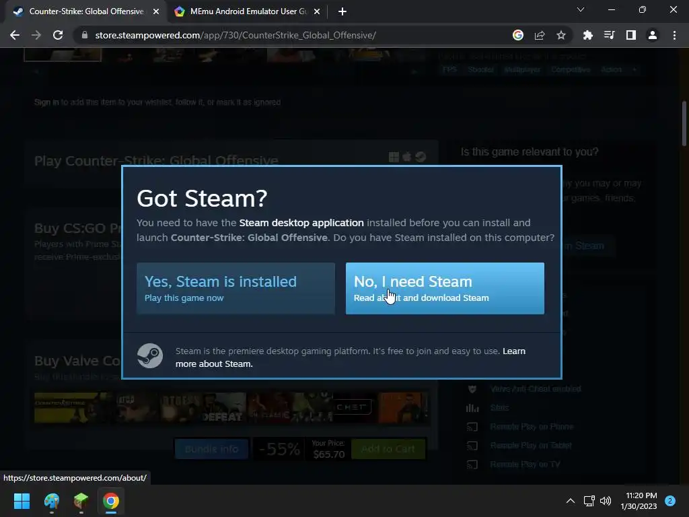Reload the Steam store page
The height and width of the screenshot is (517, 689).
pos(58,35)
